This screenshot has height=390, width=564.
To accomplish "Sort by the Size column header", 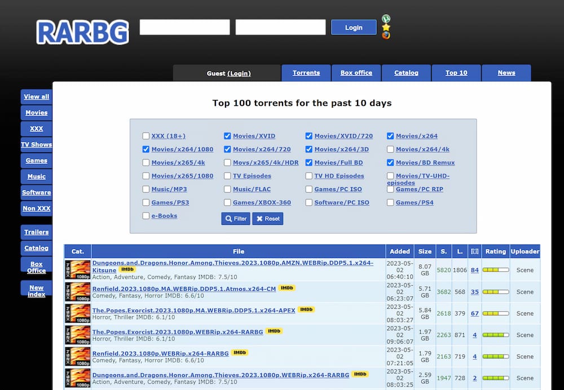I will [425, 251].
